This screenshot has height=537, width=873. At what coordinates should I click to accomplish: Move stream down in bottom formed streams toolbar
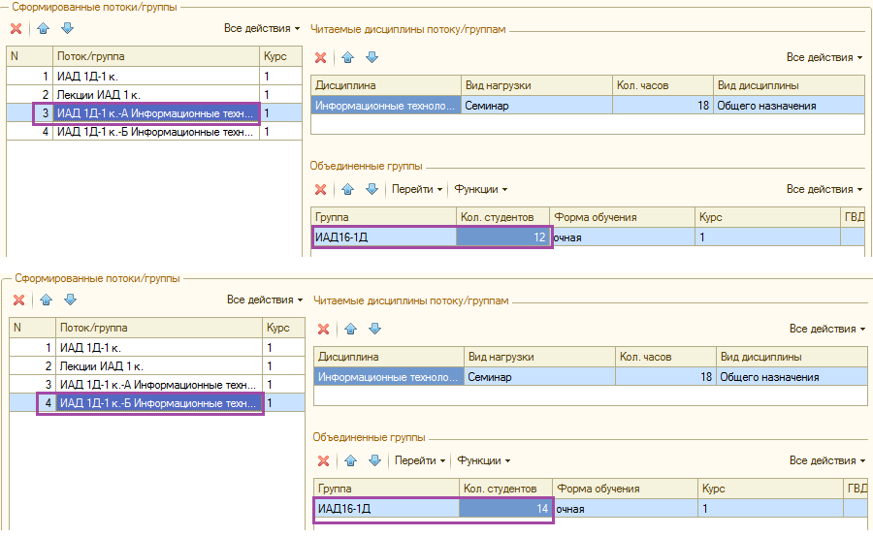[70, 300]
